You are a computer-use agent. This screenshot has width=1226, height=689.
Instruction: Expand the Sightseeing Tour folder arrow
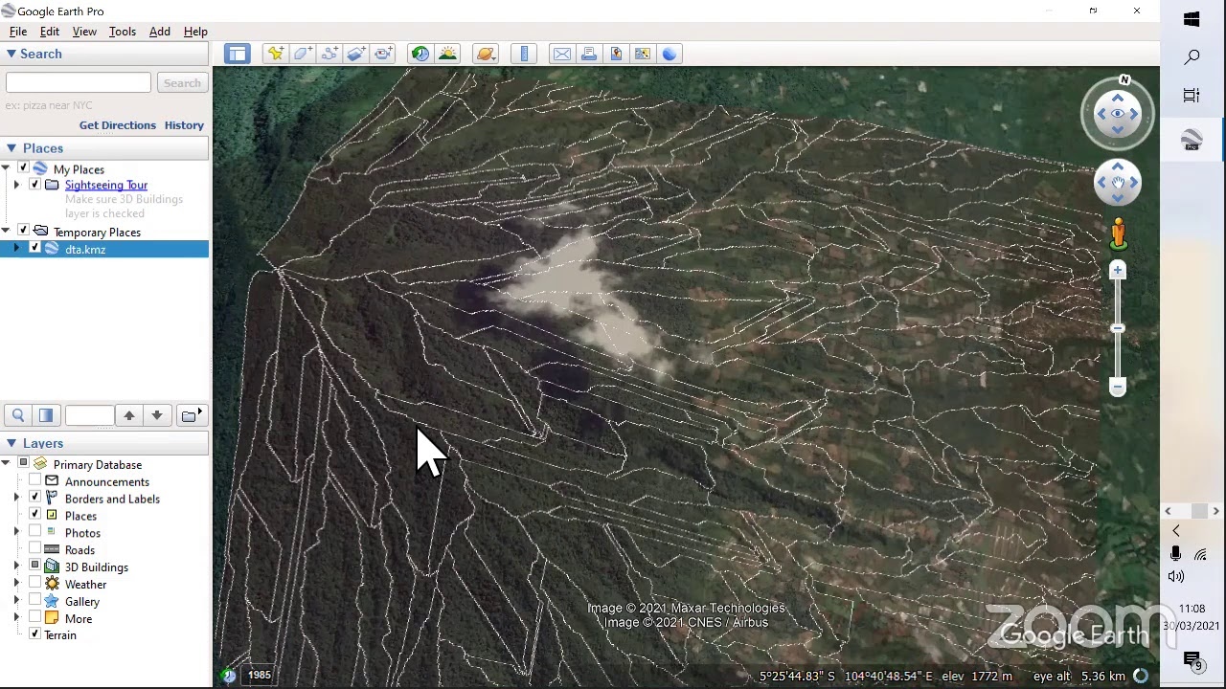click(16, 185)
